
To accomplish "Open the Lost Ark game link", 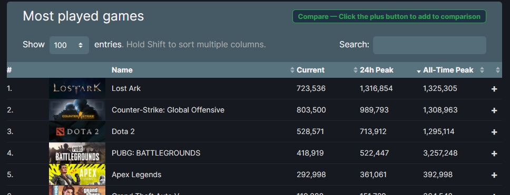I will (x=126, y=88).
